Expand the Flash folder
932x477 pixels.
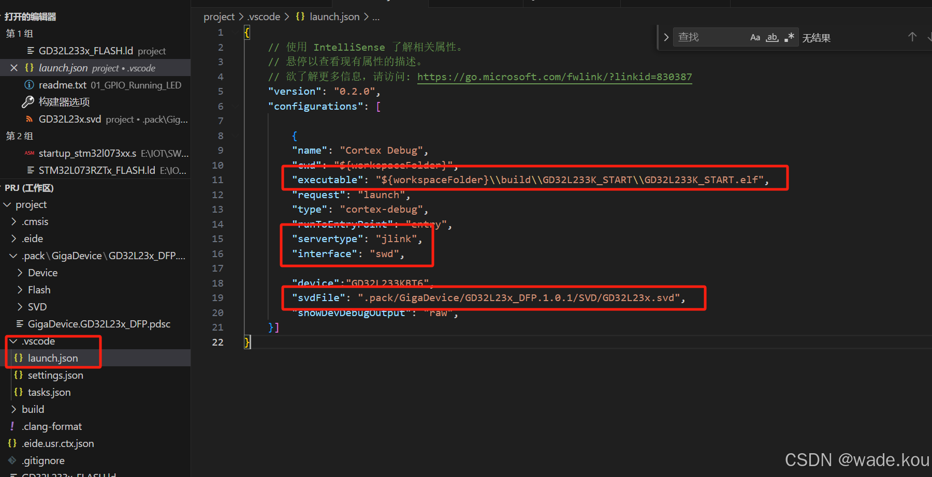(x=20, y=290)
